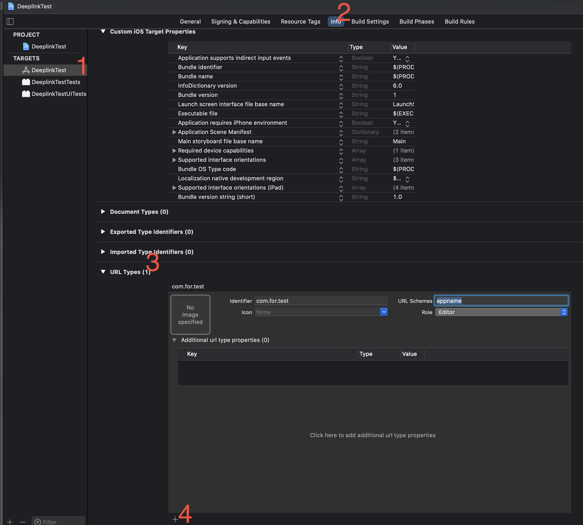Switch to Build Settings tab
The height and width of the screenshot is (525, 583).
point(370,22)
